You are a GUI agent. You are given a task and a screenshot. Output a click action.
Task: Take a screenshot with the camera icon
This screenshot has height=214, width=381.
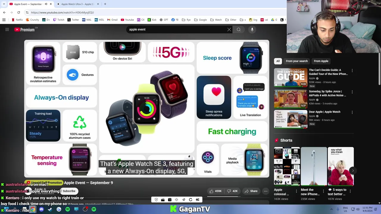point(170,200)
